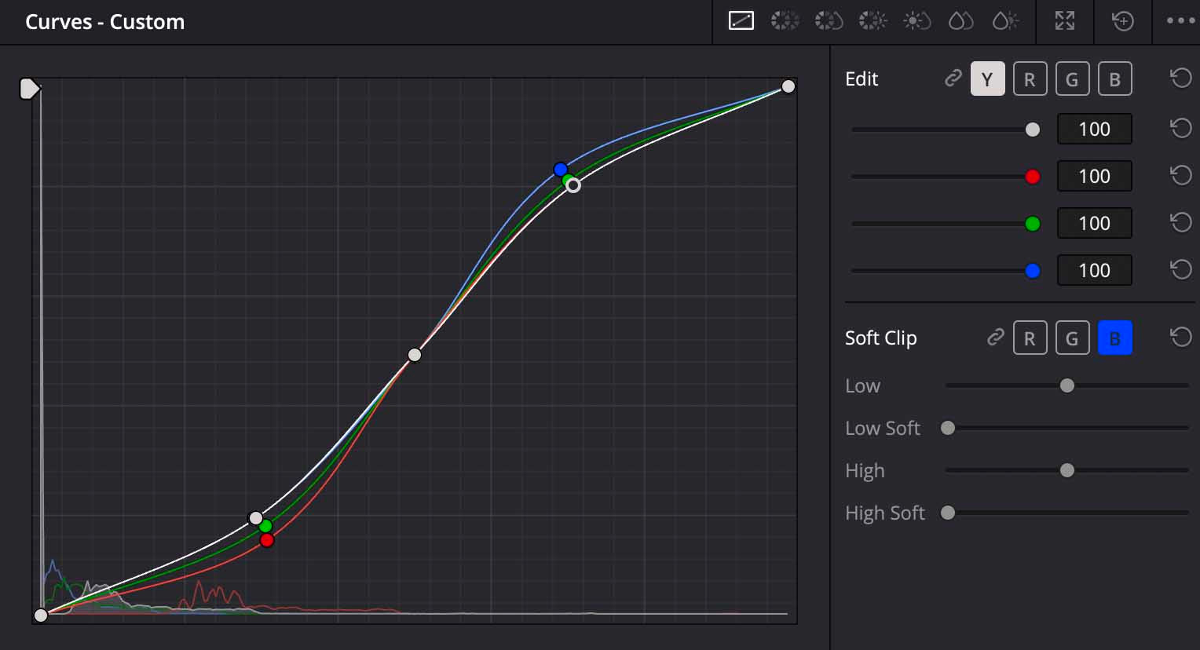Reset the Soft Clip settings
The image size is (1200, 650).
[x=1180, y=338]
